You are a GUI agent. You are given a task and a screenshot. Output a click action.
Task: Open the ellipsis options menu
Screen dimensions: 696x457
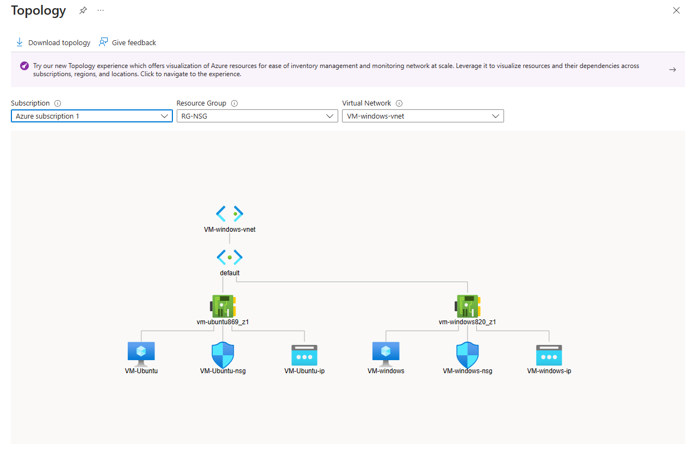(100, 10)
